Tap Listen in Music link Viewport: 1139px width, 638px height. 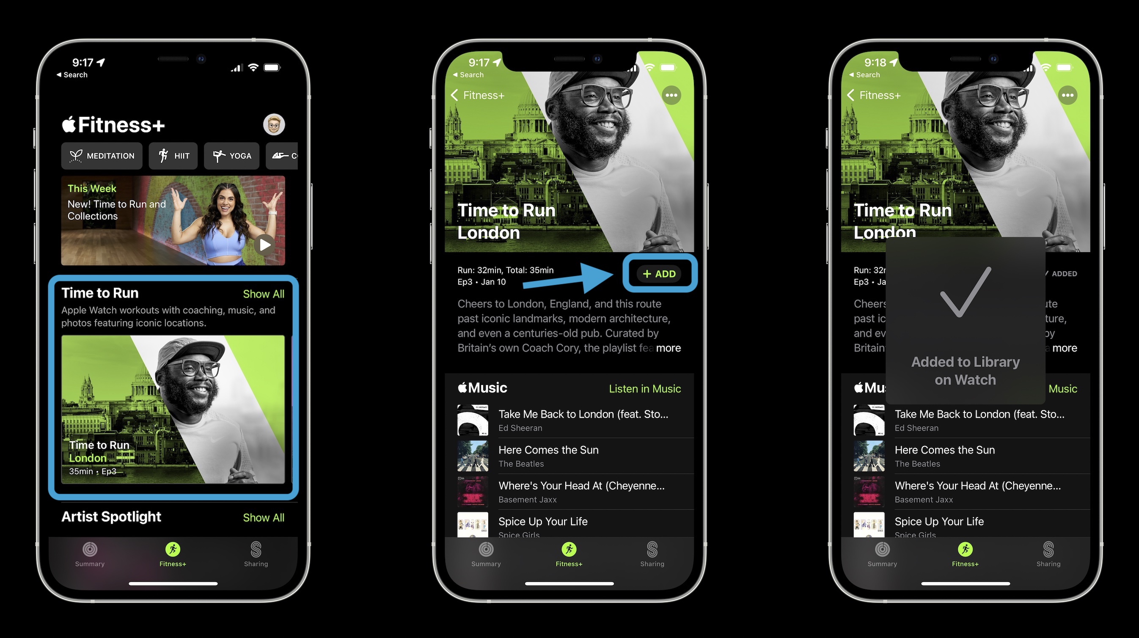644,387
